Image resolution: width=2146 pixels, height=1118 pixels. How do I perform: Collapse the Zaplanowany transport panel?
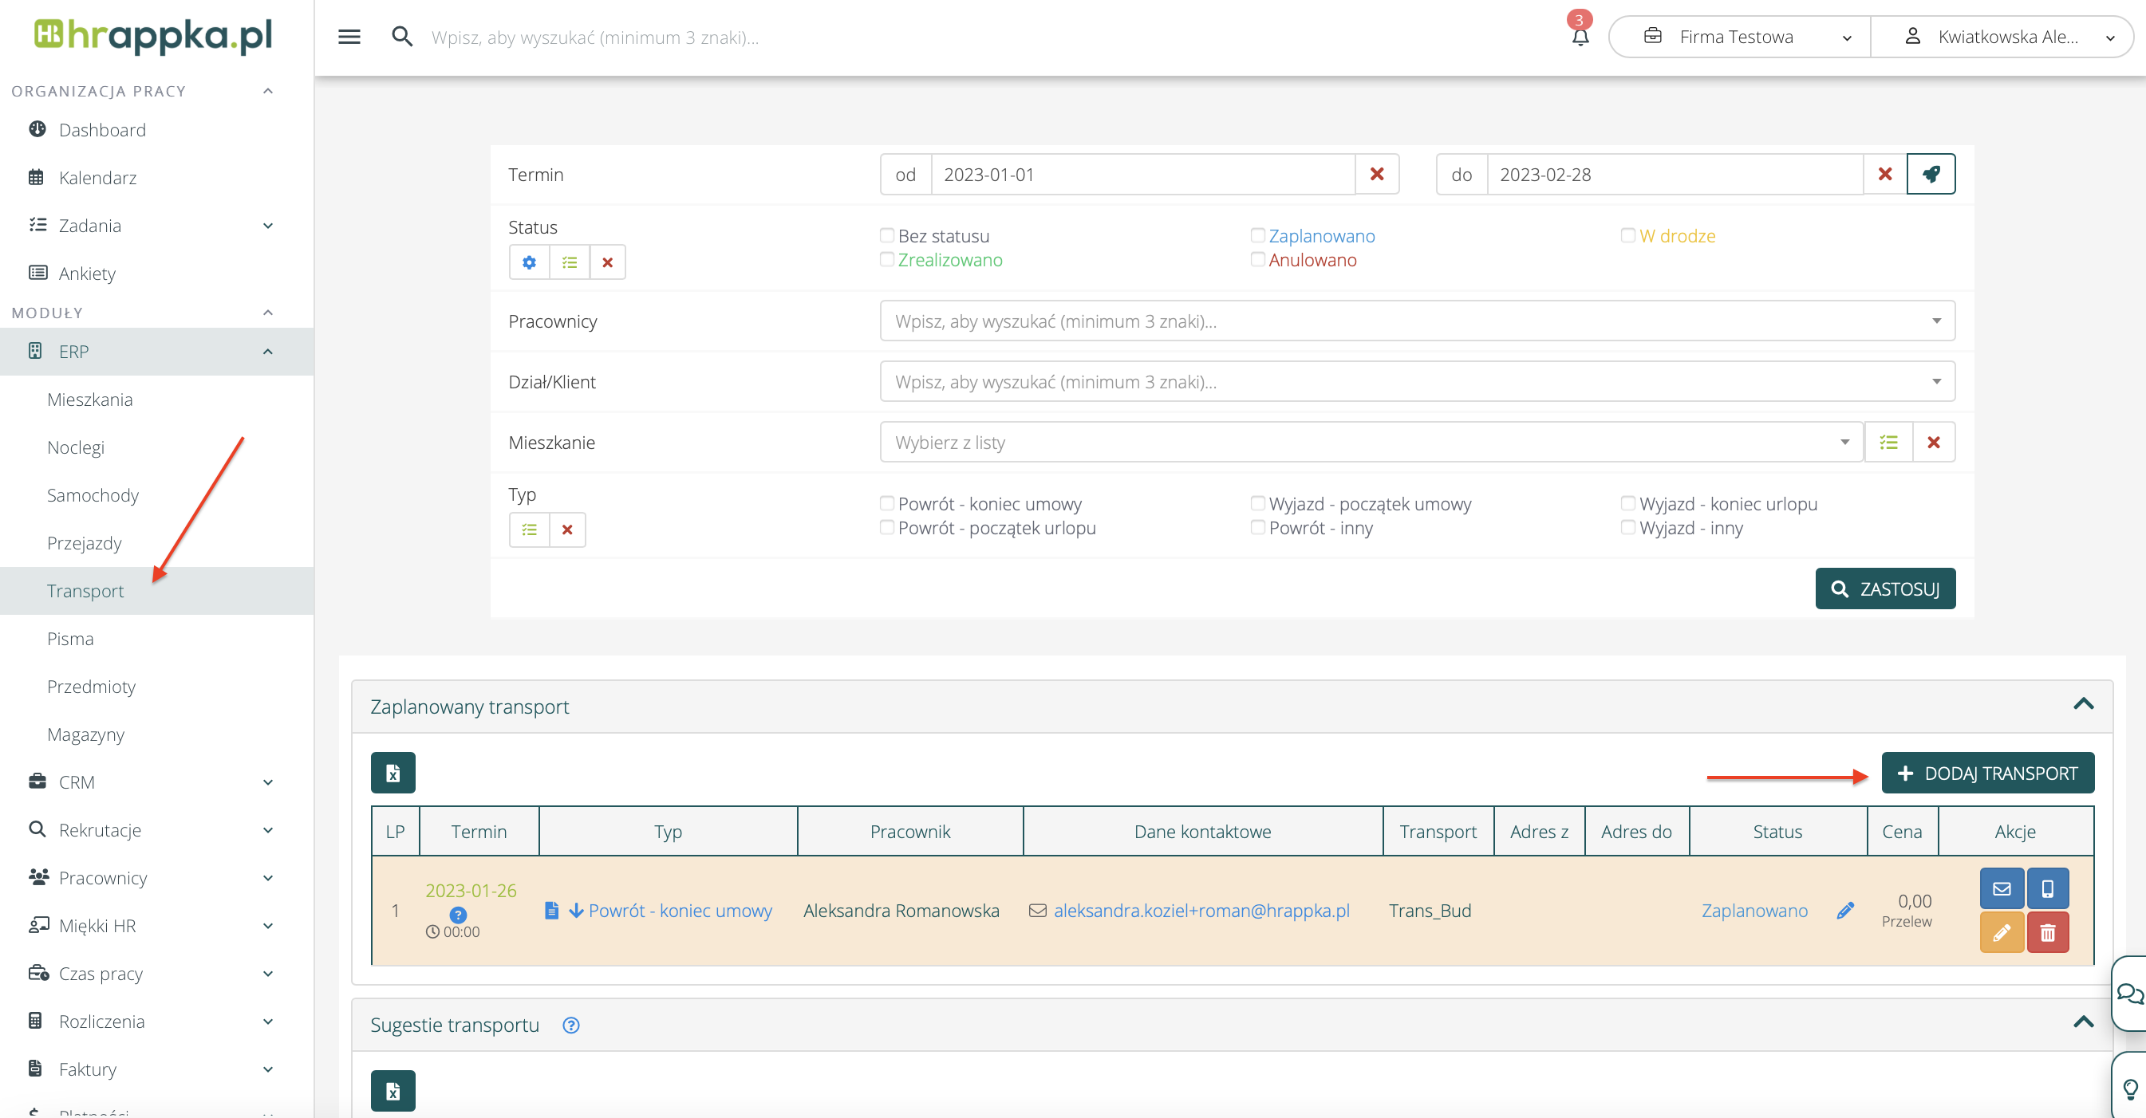[x=2083, y=704]
